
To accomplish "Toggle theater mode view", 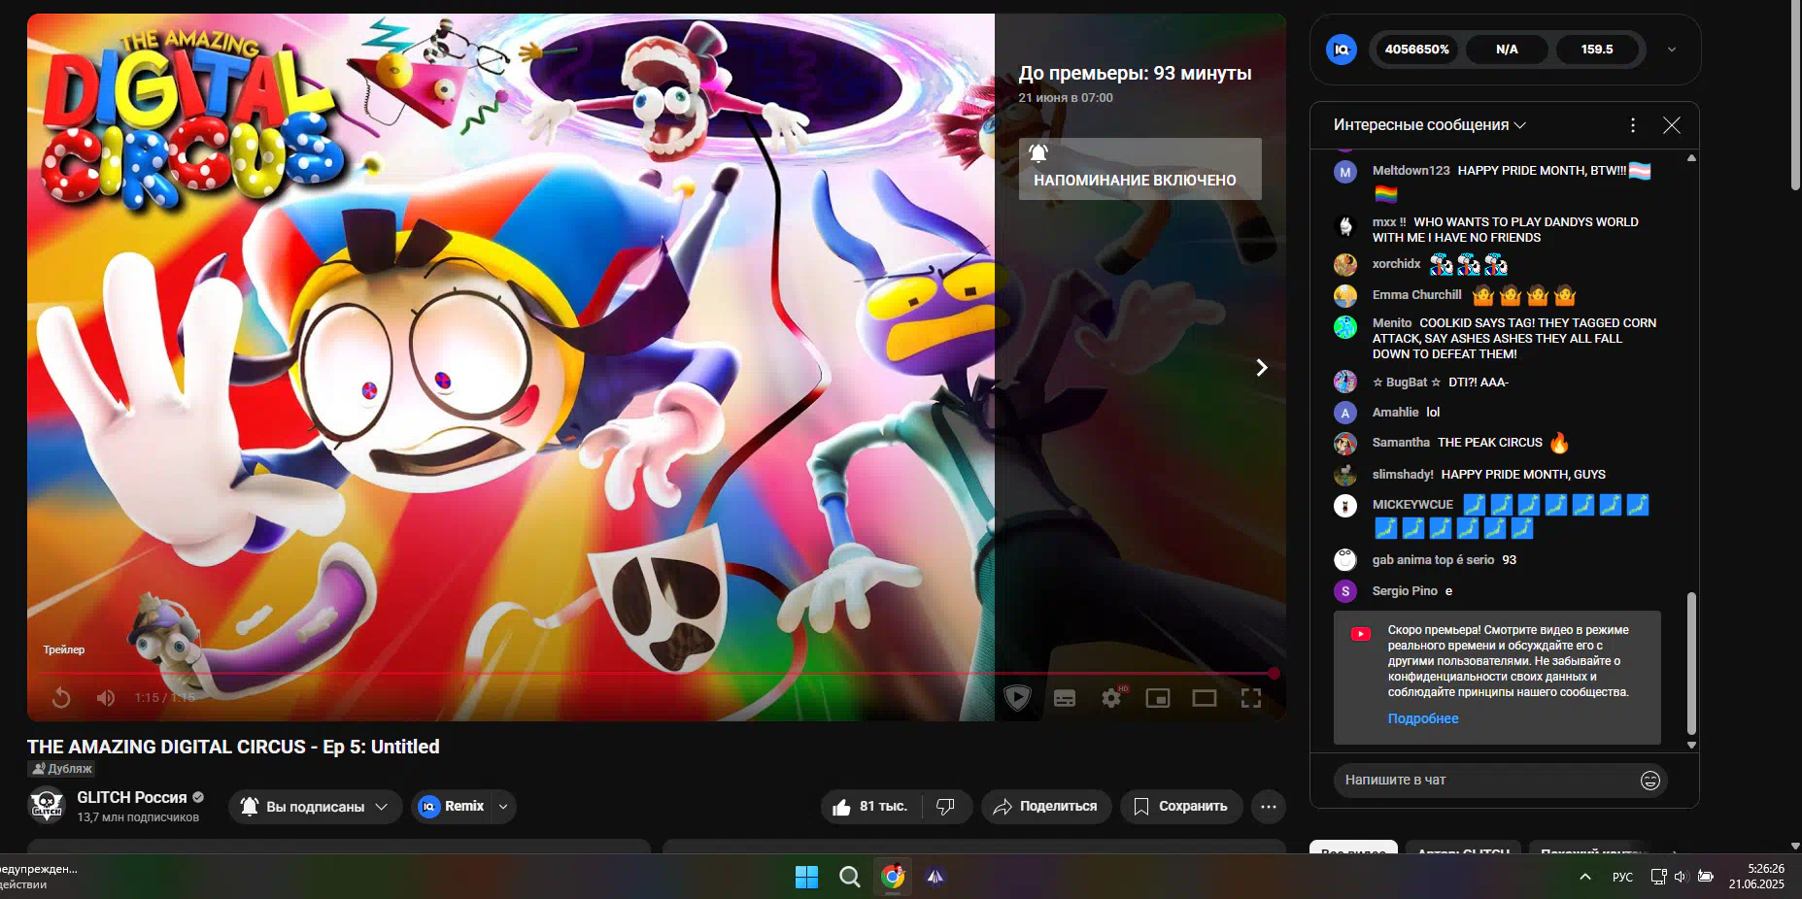I will coord(1205,698).
